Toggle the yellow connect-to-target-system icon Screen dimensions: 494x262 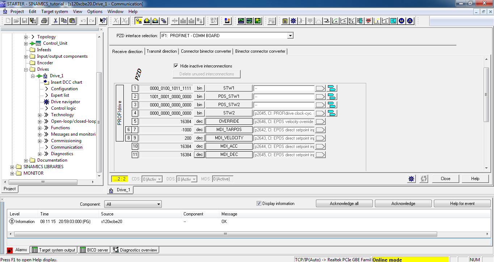pos(139,21)
